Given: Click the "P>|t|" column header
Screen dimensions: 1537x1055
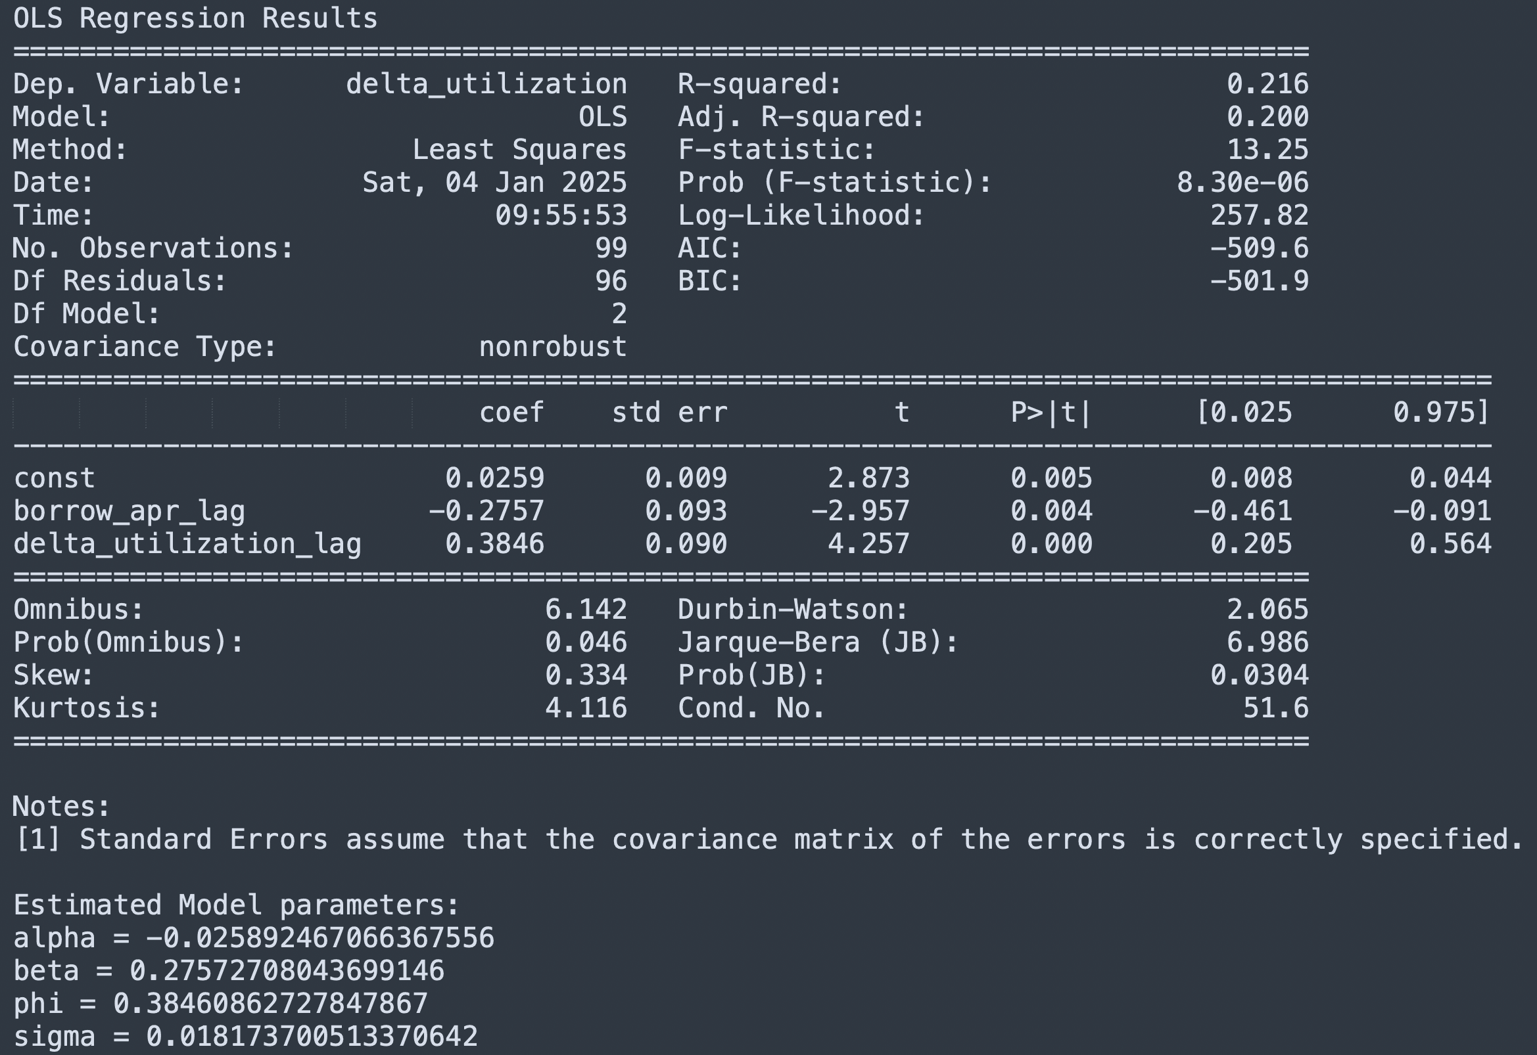Looking at the screenshot, I should coord(1051,413).
